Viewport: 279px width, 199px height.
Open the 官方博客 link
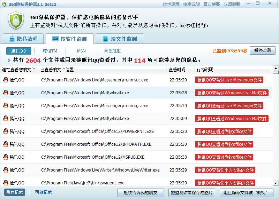click(x=212, y=4)
